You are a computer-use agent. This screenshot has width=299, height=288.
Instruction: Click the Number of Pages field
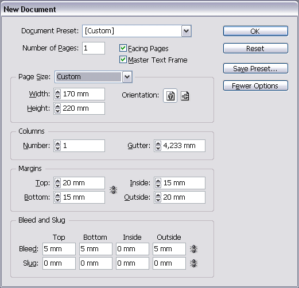tap(94, 48)
